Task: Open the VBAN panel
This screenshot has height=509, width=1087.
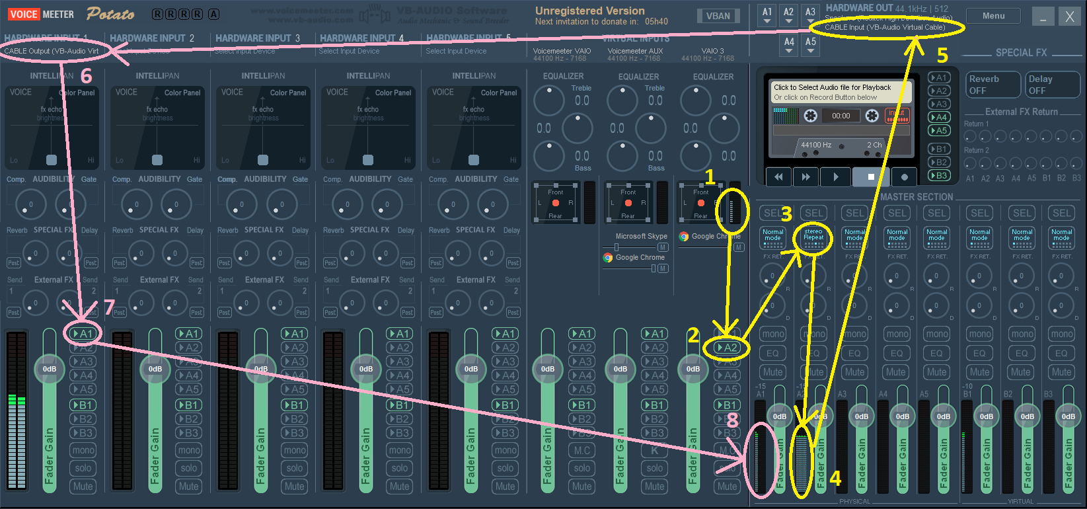Action: [718, 16]
